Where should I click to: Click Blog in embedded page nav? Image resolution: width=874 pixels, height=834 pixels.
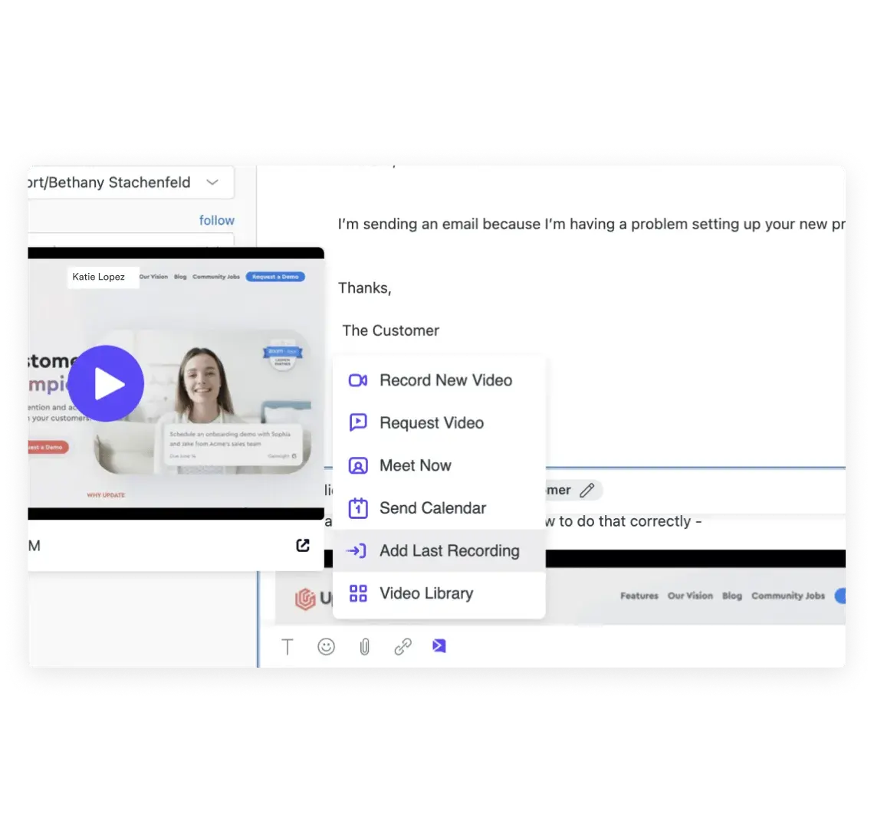732,596
